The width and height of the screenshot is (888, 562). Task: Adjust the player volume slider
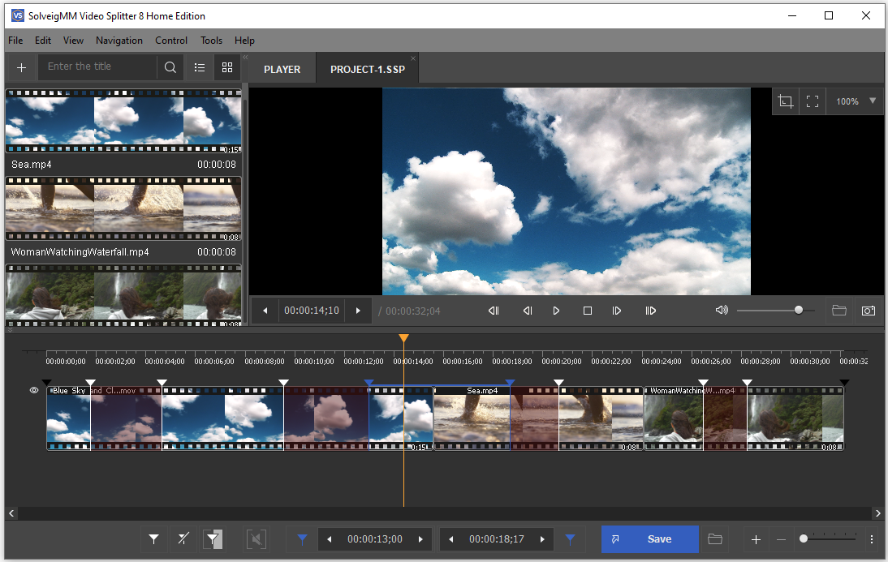(799, 310)
